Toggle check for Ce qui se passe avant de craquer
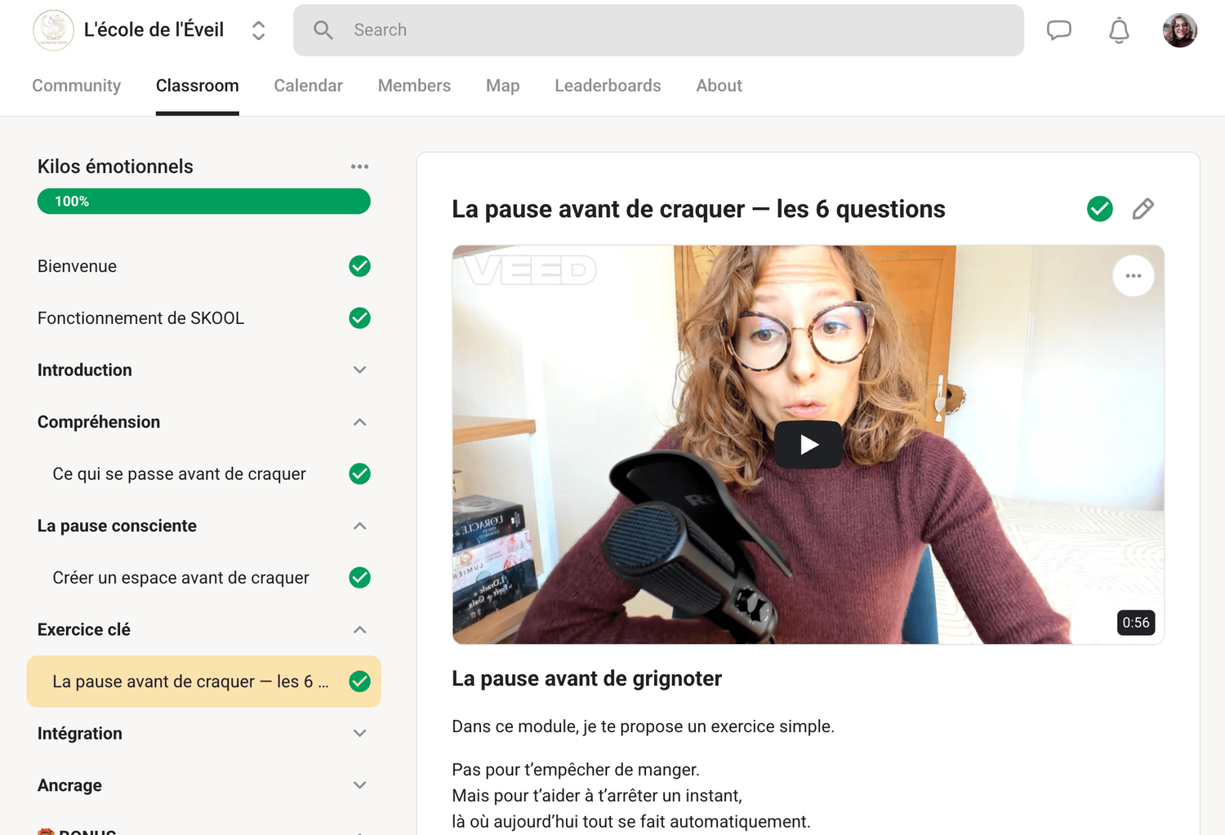 click(x=359, y=474)
